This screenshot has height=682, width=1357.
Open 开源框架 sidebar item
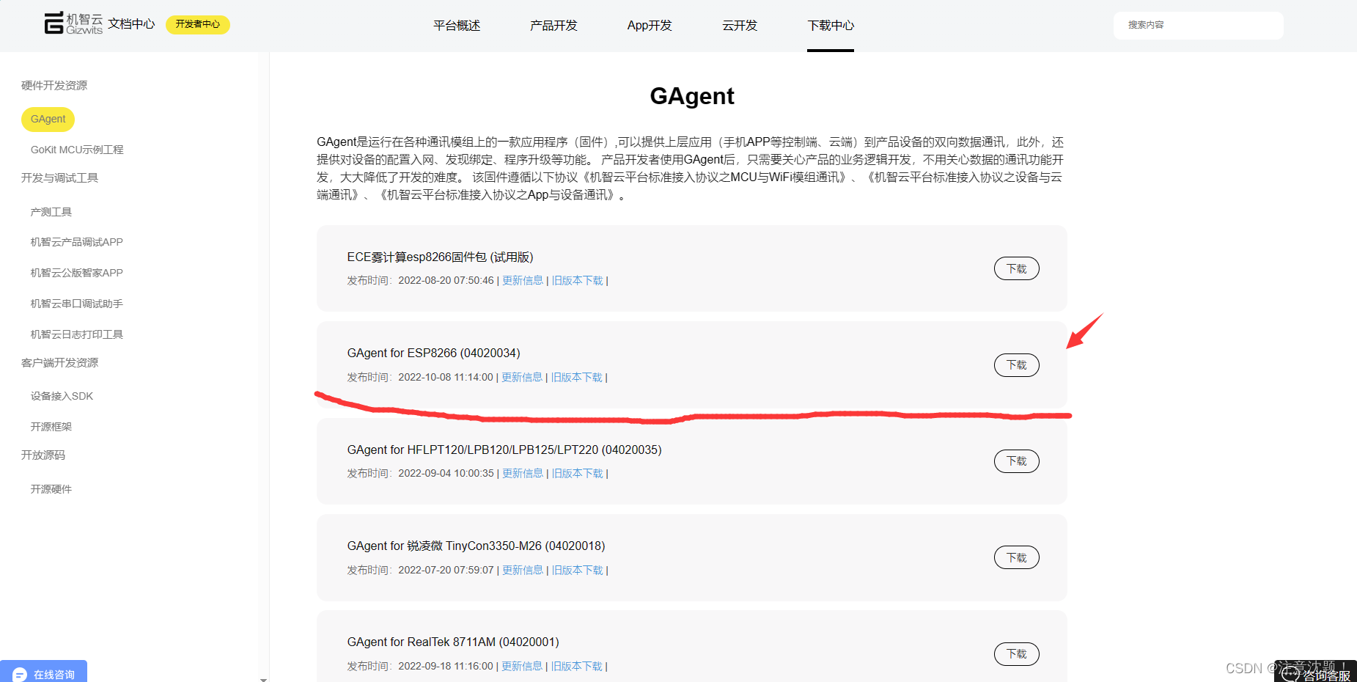(51, 427)
